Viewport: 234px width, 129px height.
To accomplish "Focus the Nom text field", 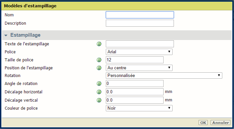I will tap(140, 15).
